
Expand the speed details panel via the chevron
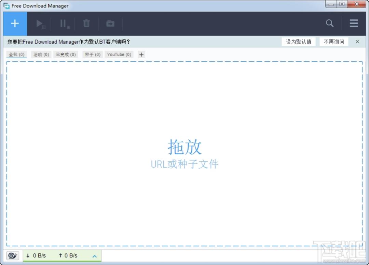point(94,255)
